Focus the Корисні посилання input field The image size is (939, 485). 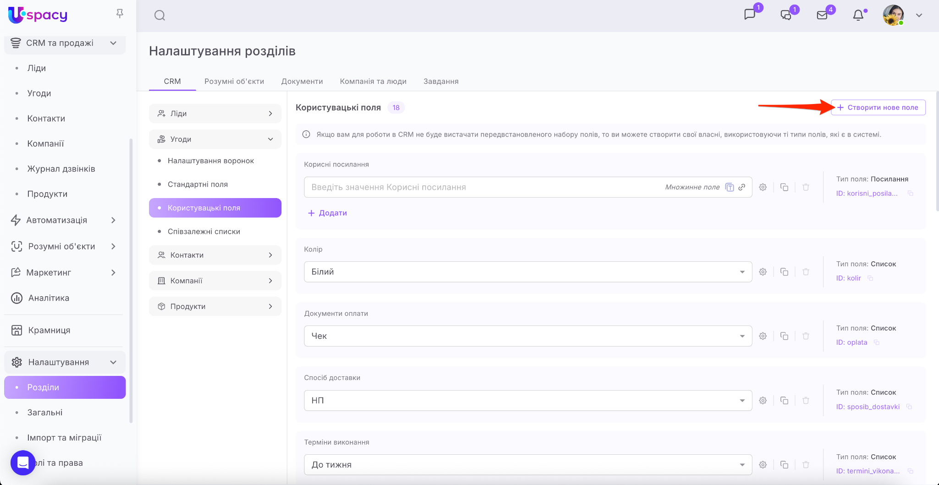pos(481,187)
